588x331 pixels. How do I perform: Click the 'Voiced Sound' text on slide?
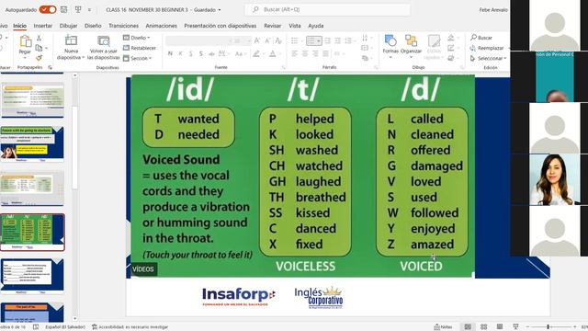pos(181,159)
